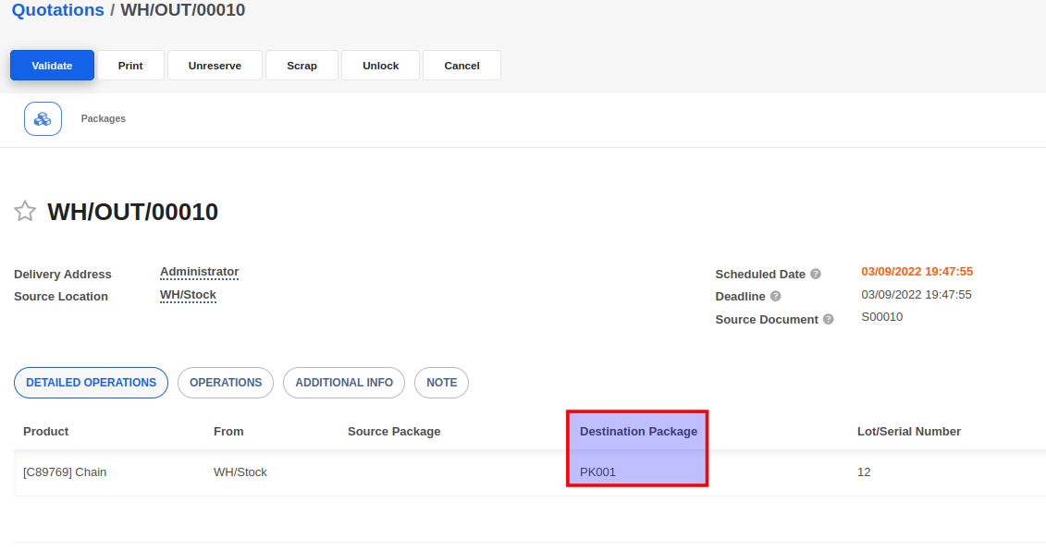Sort by the Product column header
Viewport: 1046px width, 551px height.
(x=46, y=432)
